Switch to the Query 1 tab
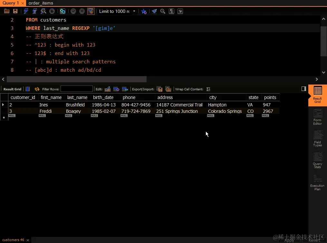The height and width of the screenshot is (243, 327). click(x=10, y=3)
